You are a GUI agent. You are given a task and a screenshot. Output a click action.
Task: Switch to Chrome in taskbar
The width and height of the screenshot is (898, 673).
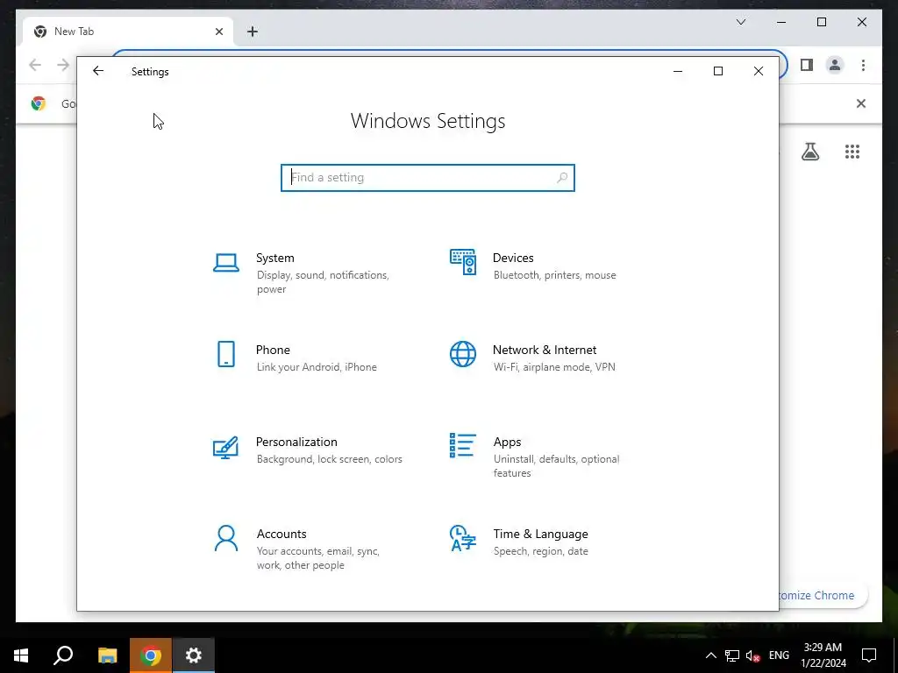click(x=151, y=655)
